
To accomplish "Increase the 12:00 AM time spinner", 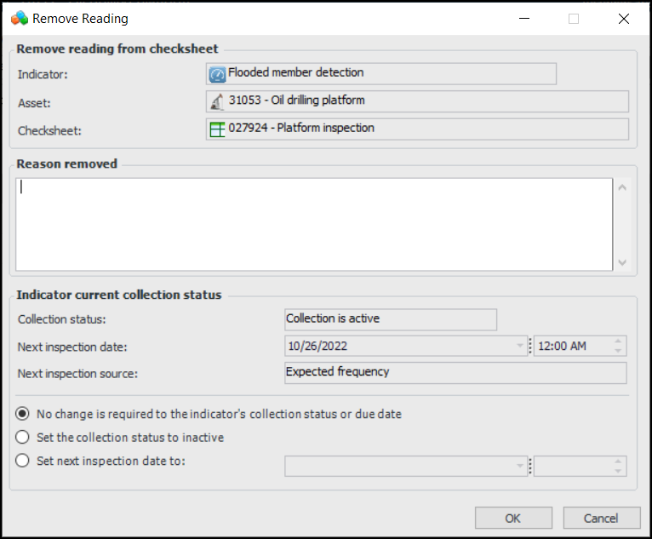I will tap(619, 342).
